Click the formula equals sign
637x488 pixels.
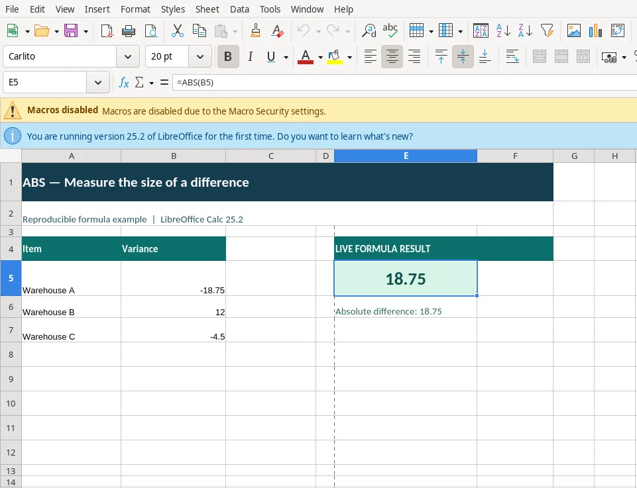click(164, 82)
